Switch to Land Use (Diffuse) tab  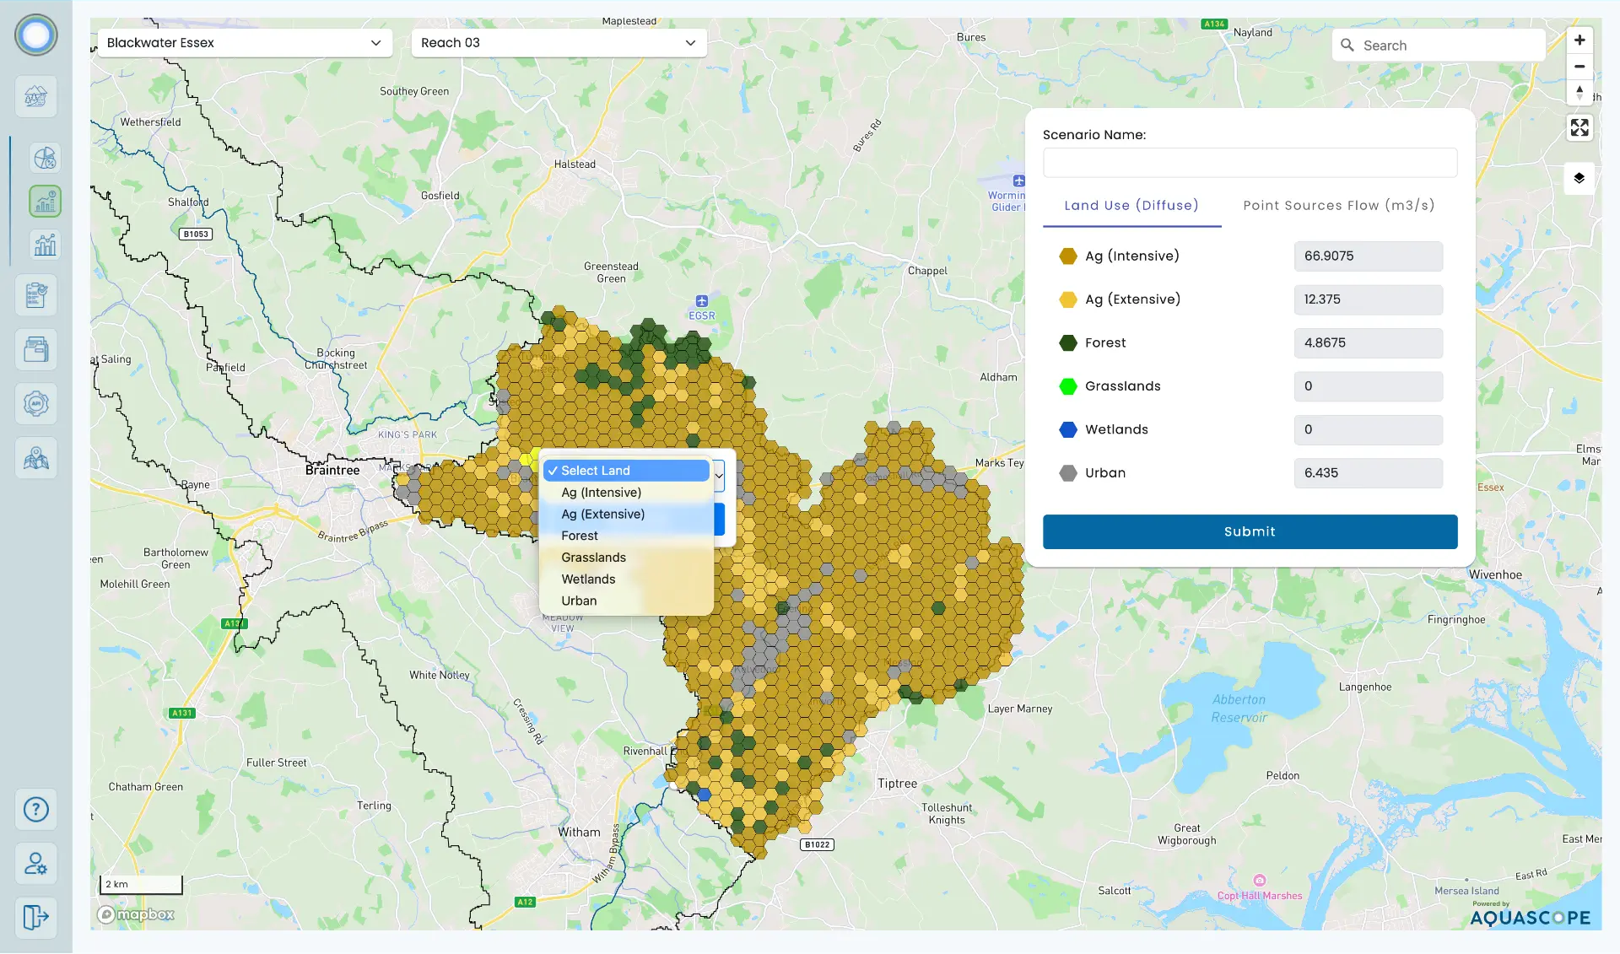coord(1131,206)
